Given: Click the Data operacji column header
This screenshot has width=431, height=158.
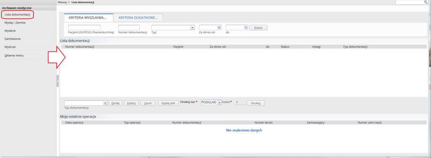Looking at the screenshot, I should (x=74, y=122).
